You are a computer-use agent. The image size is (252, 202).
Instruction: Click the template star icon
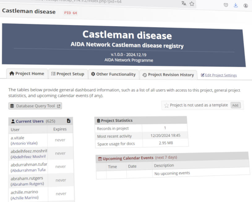click(x=166, y=105)
